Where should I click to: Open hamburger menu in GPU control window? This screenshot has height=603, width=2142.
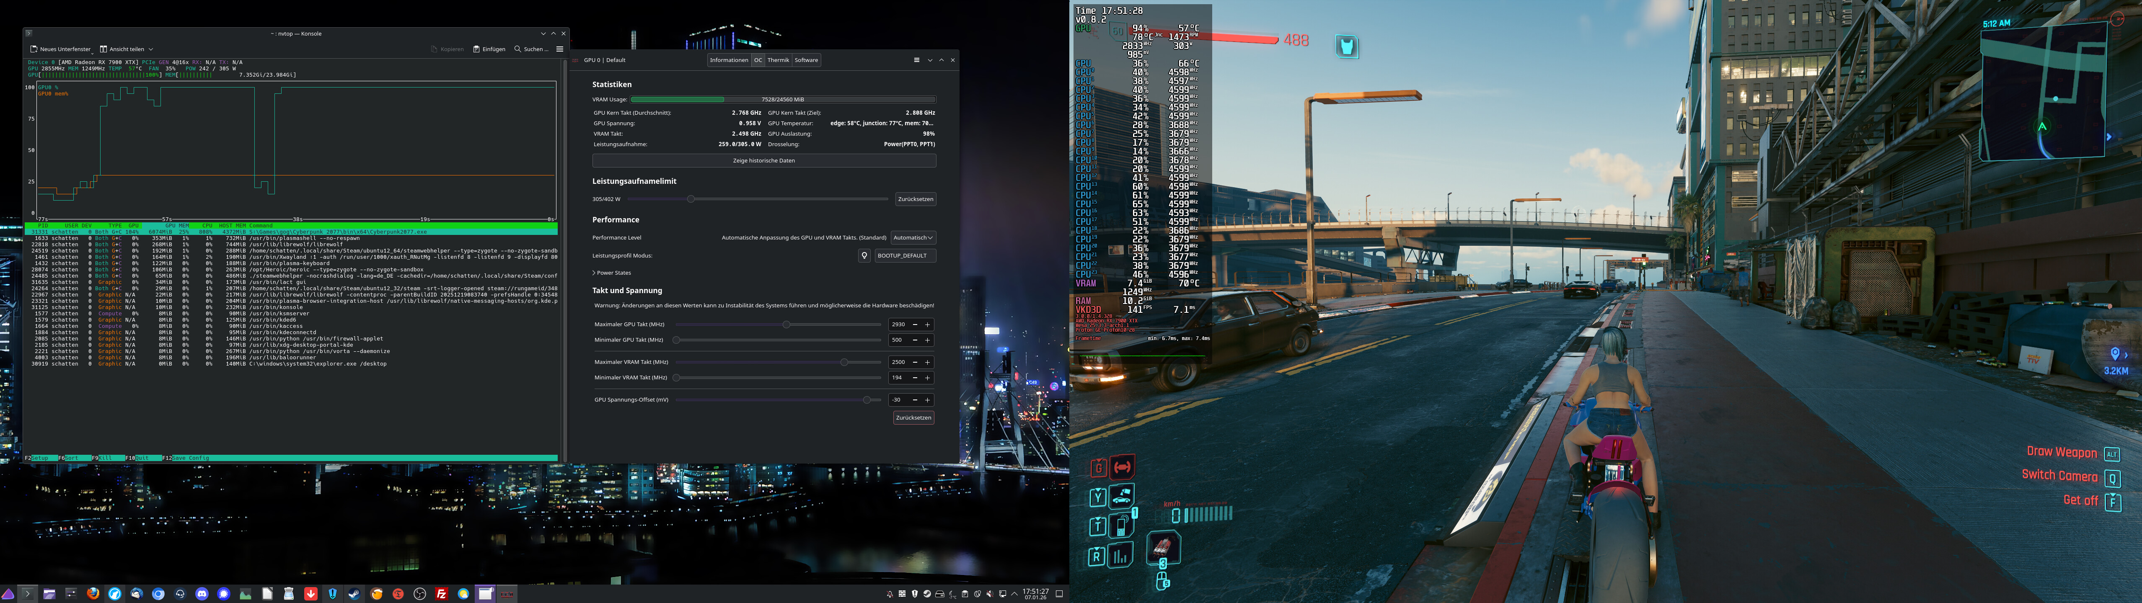(x=916, y=60)
